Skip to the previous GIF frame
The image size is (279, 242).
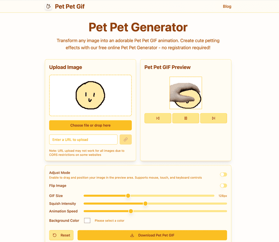[158, 118]
